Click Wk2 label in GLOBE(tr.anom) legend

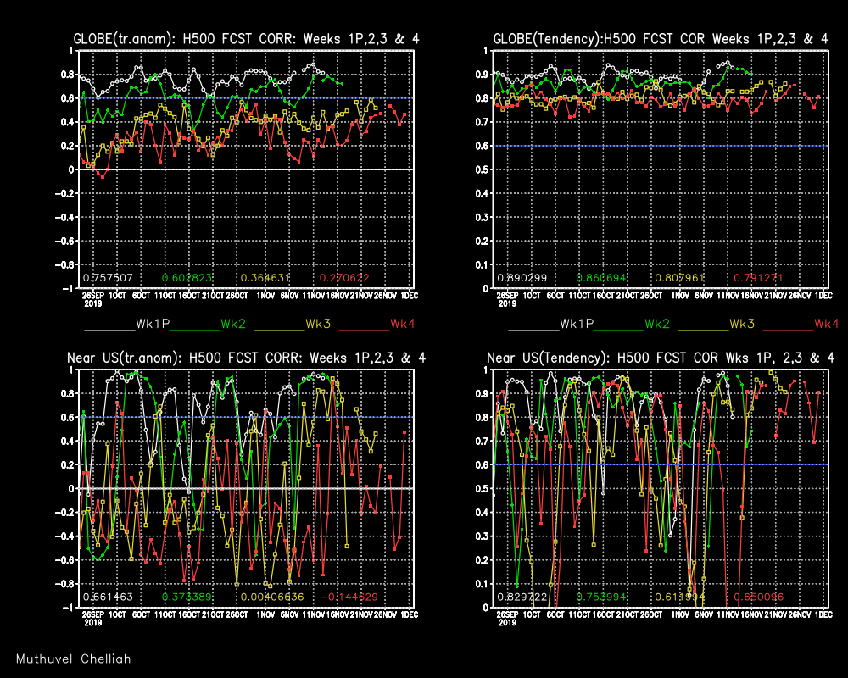233,324
